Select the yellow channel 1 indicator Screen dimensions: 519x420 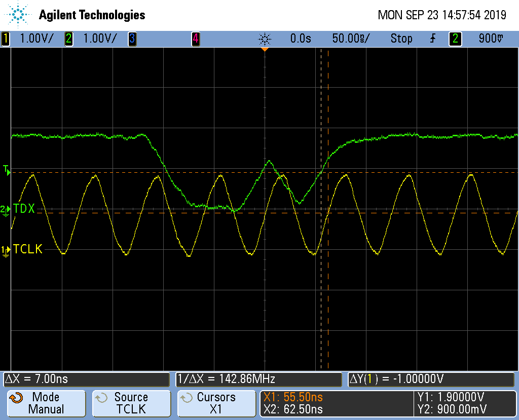coord(6,39)
